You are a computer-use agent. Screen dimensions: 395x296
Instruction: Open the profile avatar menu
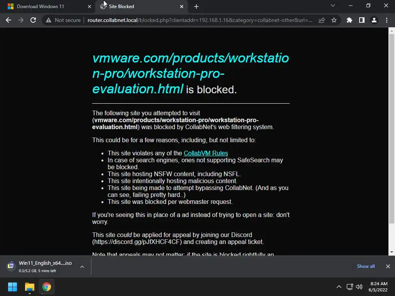click(x=374, y=20)
